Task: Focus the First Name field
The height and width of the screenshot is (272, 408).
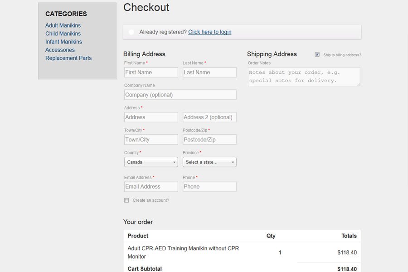Action: pos(151,73)
